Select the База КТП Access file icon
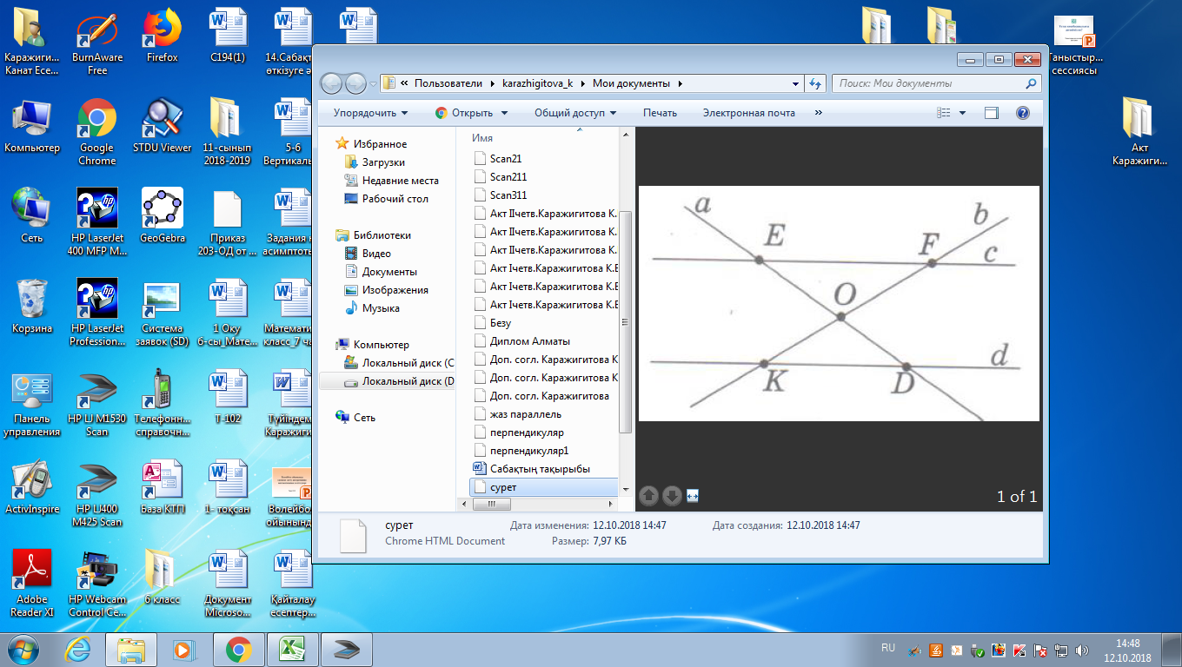The width and height of the screenshot is (1182, 667). coord(162,486)
